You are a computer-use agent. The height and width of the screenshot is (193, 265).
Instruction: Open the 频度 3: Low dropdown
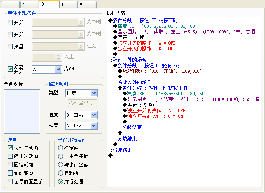[x=81, y=126]
